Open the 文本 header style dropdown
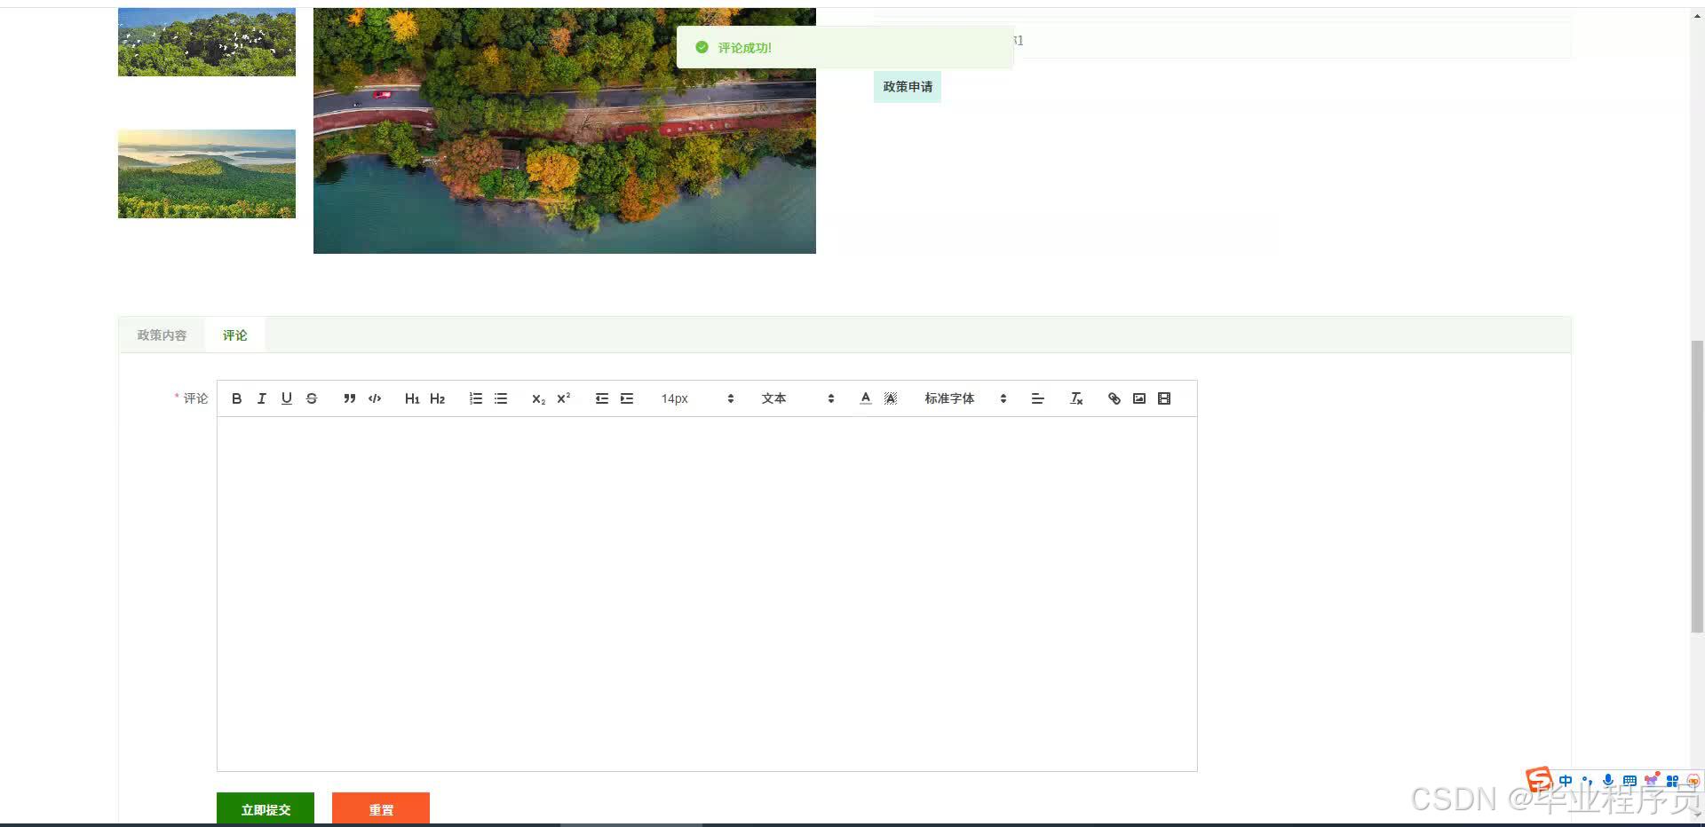Viewport: 1705px width, 827px height. point(797,398)
